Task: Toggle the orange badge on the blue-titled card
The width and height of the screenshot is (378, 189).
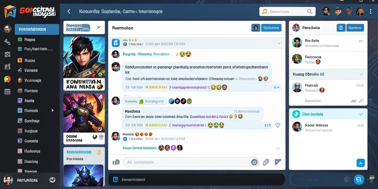Action: [x=98, y=152]
